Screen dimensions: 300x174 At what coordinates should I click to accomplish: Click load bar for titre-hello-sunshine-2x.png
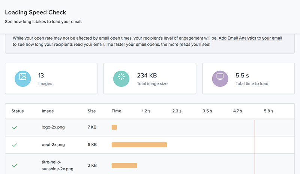[124, 165]
